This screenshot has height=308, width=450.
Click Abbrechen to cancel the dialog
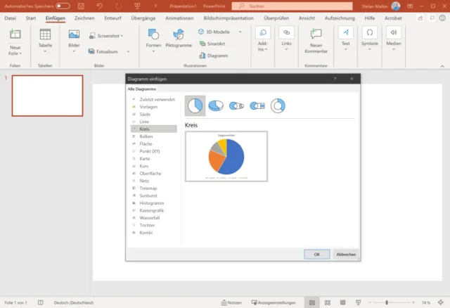pos(345,254)
